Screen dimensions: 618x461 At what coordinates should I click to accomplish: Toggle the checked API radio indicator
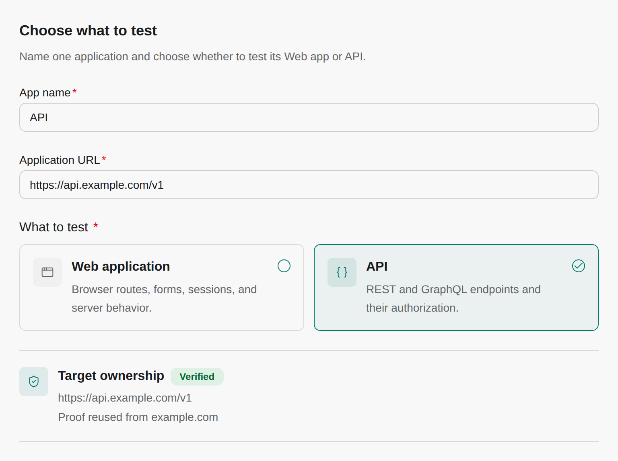(579, 266)
